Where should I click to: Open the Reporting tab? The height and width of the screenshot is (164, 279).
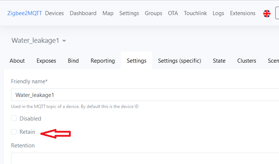click(x=103, y=61)
